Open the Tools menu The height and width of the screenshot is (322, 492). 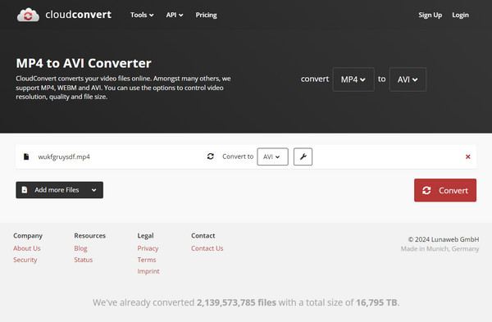click(142, 15)
